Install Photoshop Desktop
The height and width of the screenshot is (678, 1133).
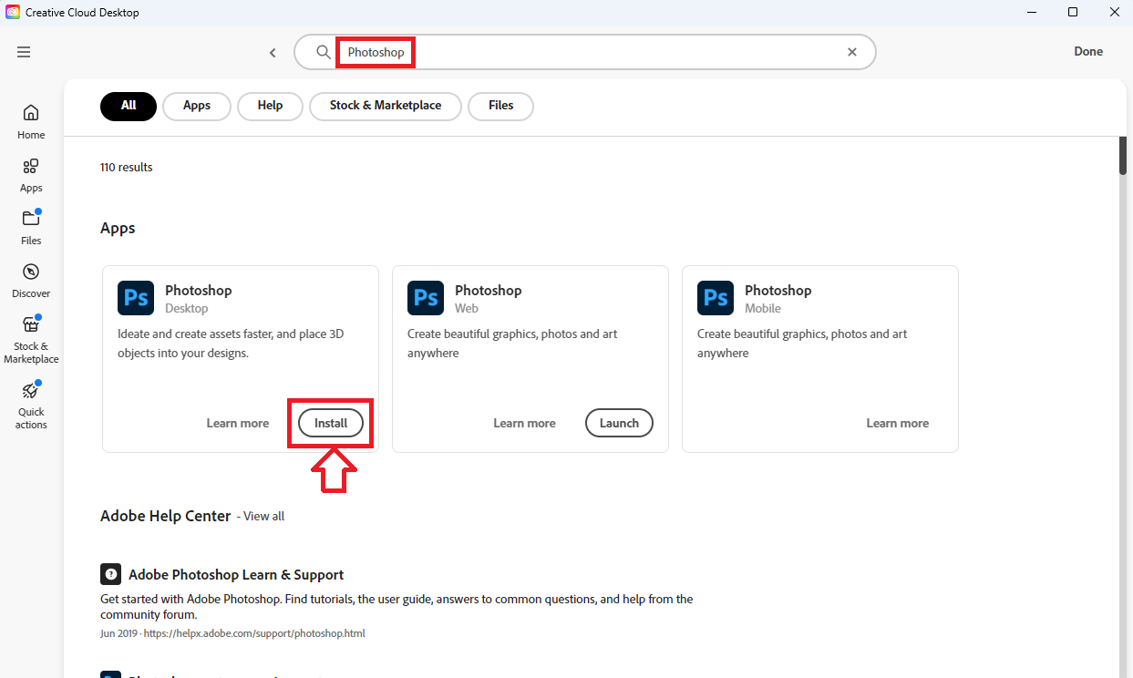point(331,423)
